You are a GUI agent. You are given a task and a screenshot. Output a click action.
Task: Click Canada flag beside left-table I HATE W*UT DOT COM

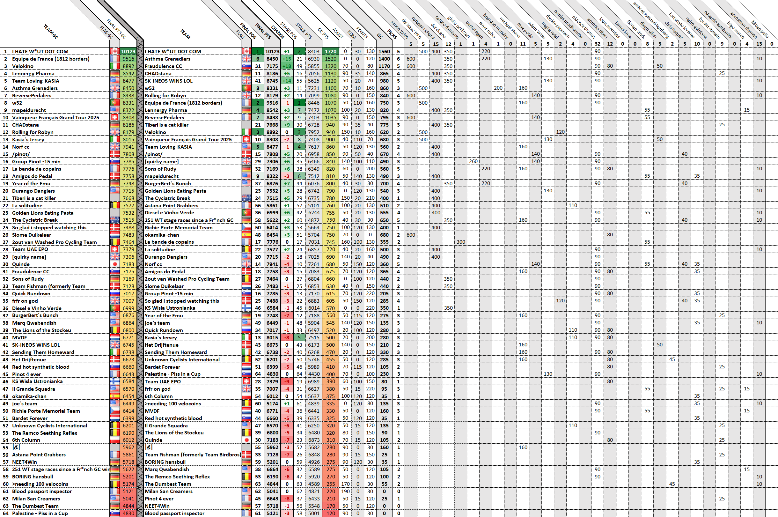click(114, 51)
